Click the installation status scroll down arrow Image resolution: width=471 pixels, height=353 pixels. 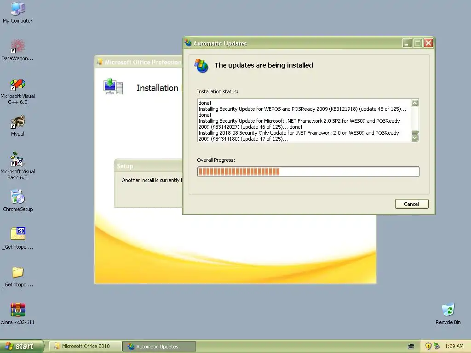tap(414, 137)
